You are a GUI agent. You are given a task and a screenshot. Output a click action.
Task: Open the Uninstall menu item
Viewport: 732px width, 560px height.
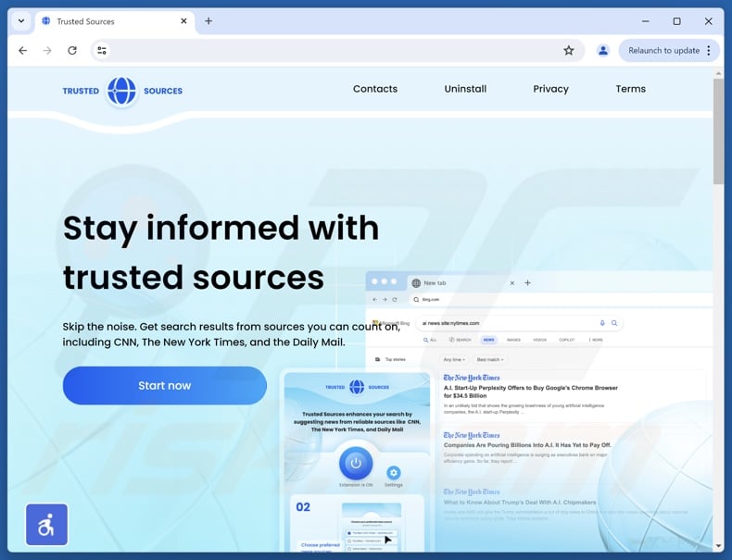point(465,89)
